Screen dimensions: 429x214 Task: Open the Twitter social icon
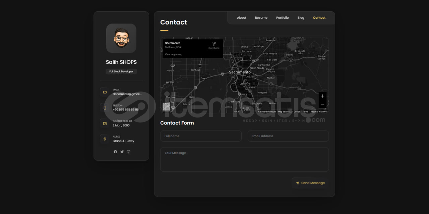click(x=122, y=152)
